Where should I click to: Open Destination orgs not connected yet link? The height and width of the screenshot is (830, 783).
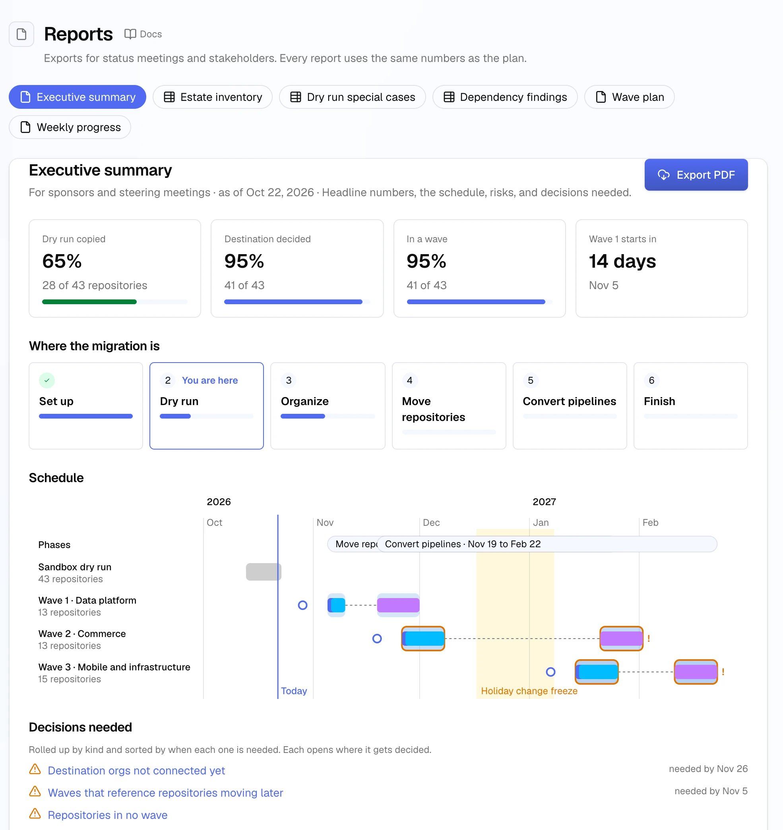click(x=136, y=770)
